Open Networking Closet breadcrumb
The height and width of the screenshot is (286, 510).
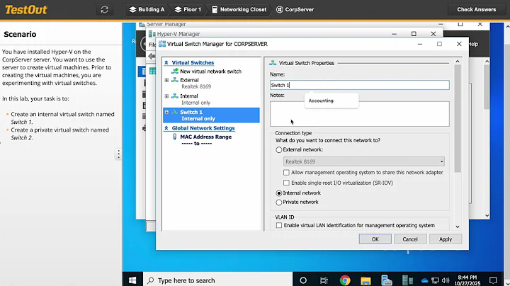[x=239, y=9]
